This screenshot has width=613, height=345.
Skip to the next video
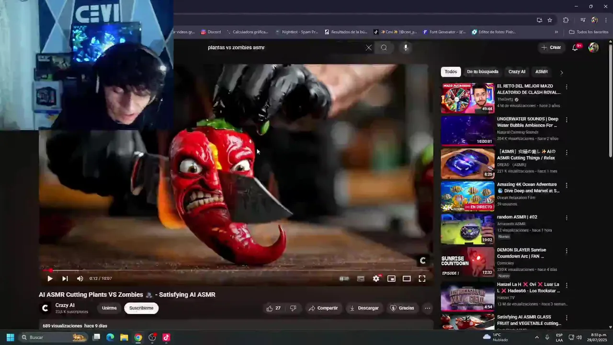coord(65,278)
